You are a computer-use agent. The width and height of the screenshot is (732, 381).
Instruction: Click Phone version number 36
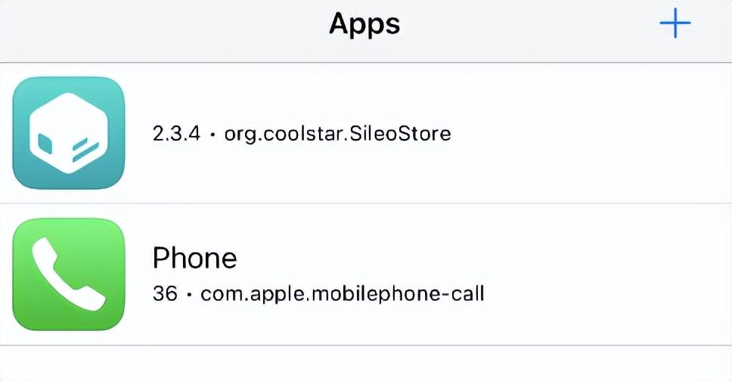[x=165, y=293]
